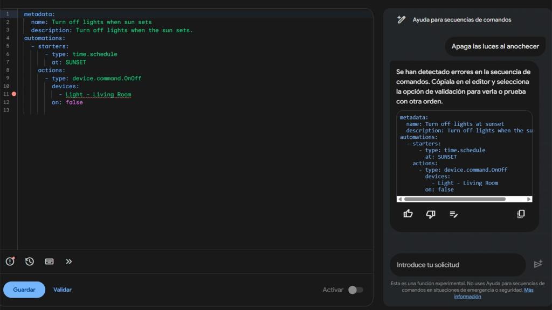Click the Guardar button
The width and height of the screenshot is (552, 310).
(24, 290)
